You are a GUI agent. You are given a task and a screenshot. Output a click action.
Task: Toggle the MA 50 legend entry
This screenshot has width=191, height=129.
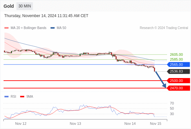(x=58, y=28)
